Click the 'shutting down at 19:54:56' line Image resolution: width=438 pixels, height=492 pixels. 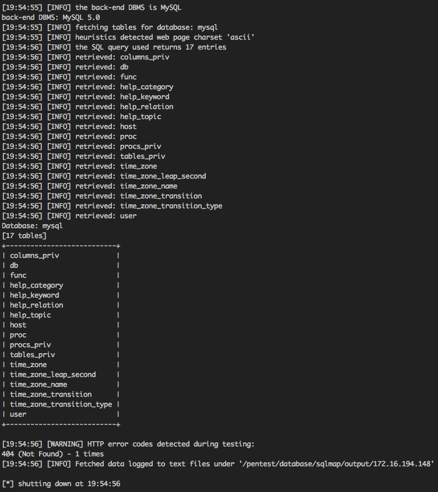(x=61, y=484)
